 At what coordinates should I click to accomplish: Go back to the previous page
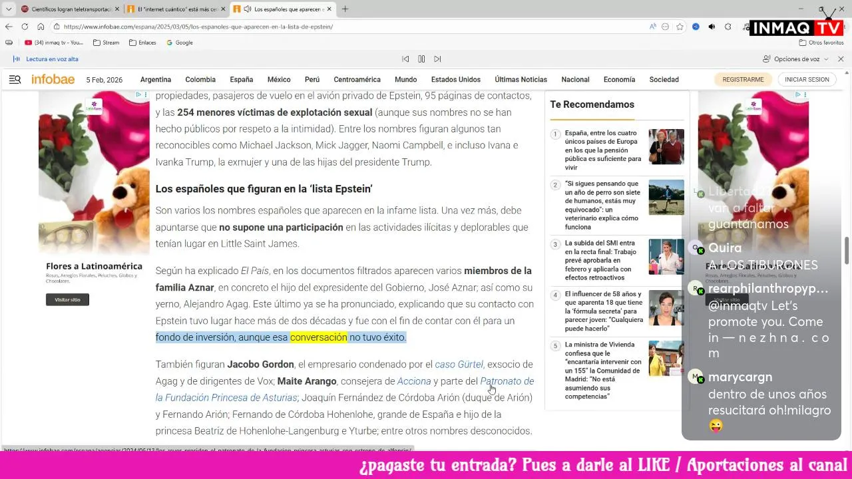coord(9,27)
